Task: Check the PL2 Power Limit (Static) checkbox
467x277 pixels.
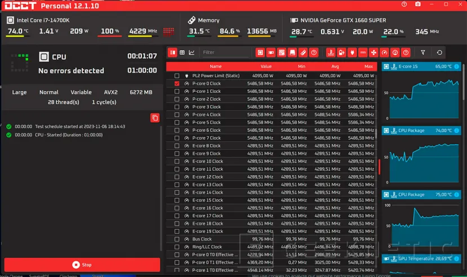Action: click(x=177, y=76)
